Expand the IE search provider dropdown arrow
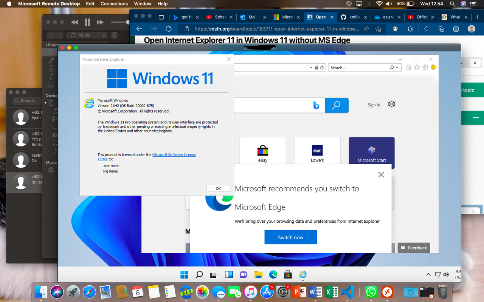The width and height of the screenshot is (484, 302). point(397,68)
